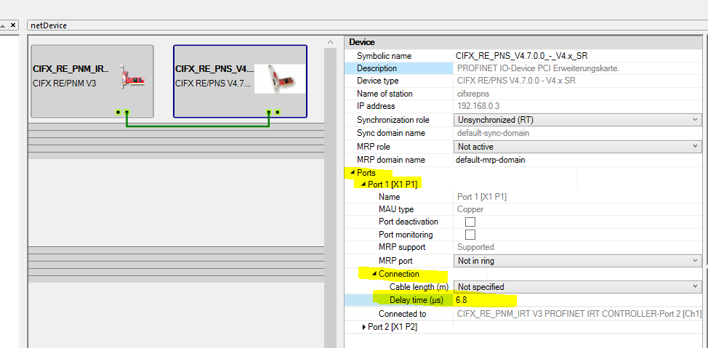Edit the Delay time value 6.8
The image size is (708, 348).
coord(578,300)
